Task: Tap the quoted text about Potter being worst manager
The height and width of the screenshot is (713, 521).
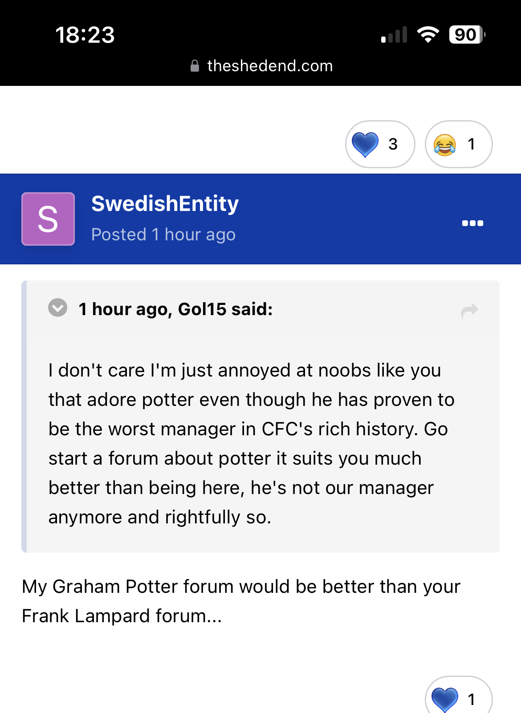Action: pos(251,444)
